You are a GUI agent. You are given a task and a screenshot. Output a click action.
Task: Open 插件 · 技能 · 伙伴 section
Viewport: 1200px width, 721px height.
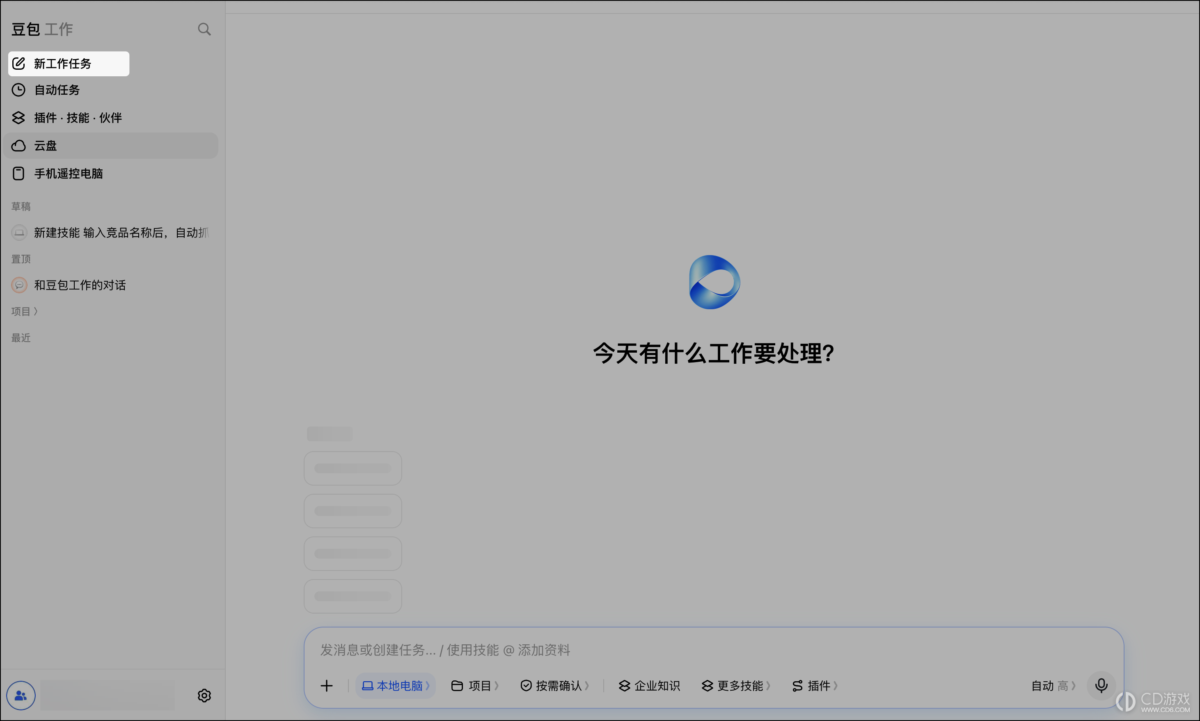tap(111, 118)
